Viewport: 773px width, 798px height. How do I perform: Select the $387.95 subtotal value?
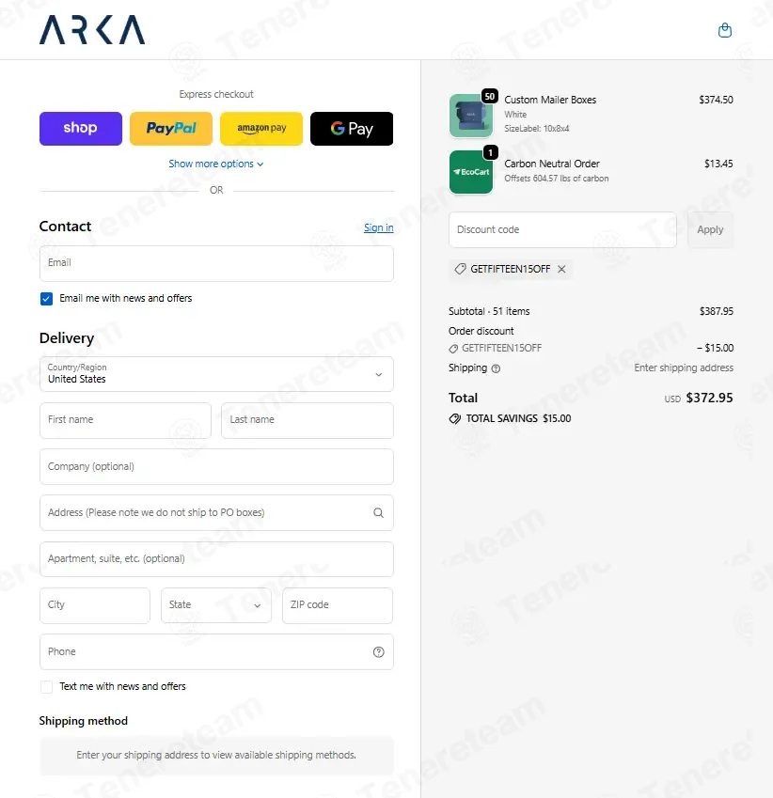(716, 311)
